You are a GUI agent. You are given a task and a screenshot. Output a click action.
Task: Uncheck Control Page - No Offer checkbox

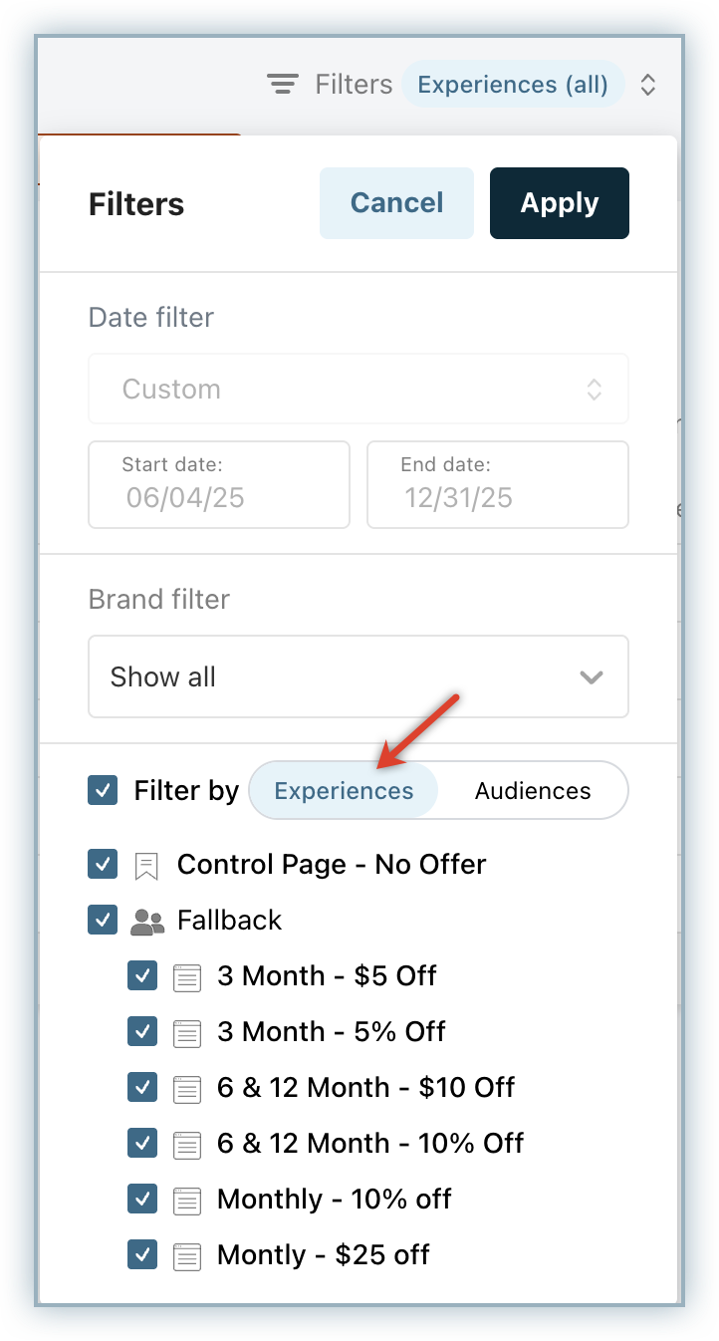coord(103,864)
